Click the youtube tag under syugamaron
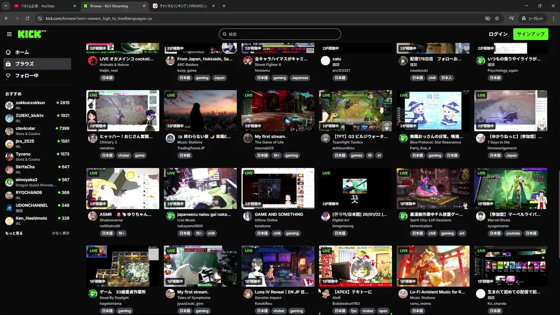This screenshot has height=315, width=560. pyautogui.click(x=513, y=233)
